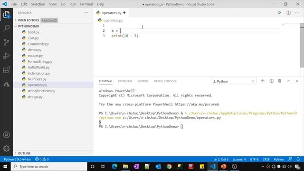Screen dimensions: 304x171
Task: Split the editor to the right
Action: (288, 13)
